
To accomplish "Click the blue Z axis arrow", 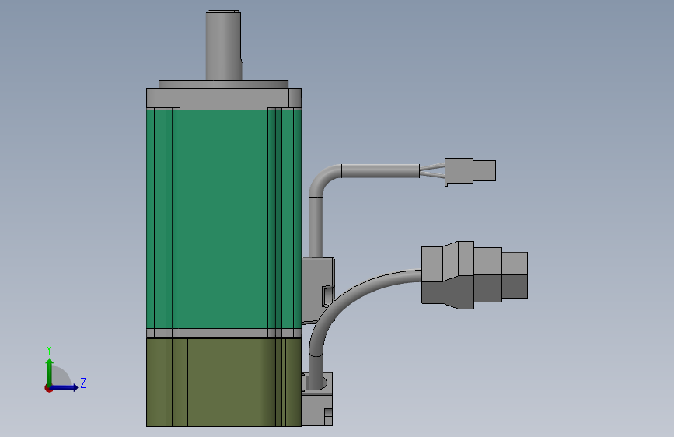I will pos(65,387).
